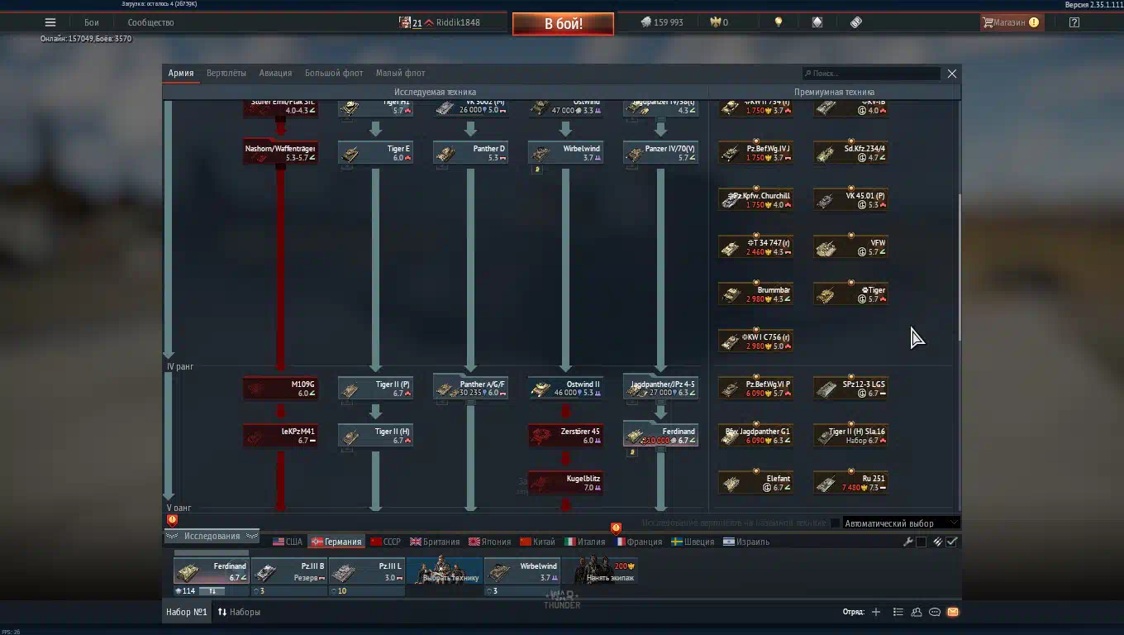This screenshot has width=1124, height=635.
Task: Select leKPz M41 vehicle card
Action: click(x=280, y=436)
